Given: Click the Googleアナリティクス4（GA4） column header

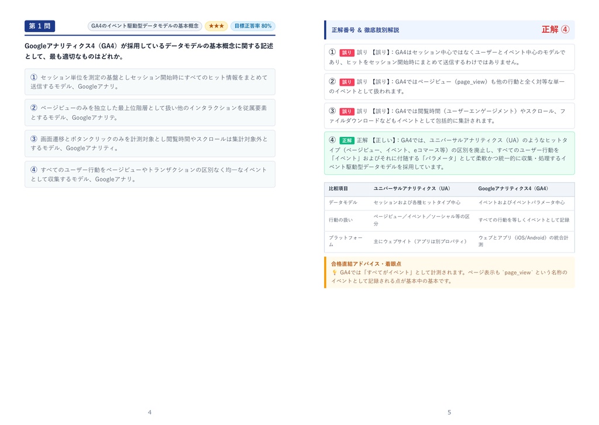Looking at the screenshot, I should [x=513, y=189].
